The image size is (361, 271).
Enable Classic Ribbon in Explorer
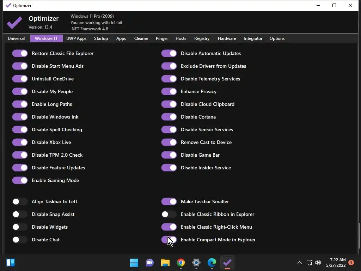169,214
